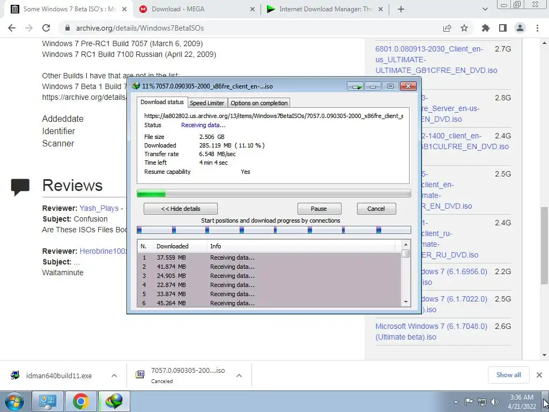Click the volume speaker tray icon

[x=495, y=402]
